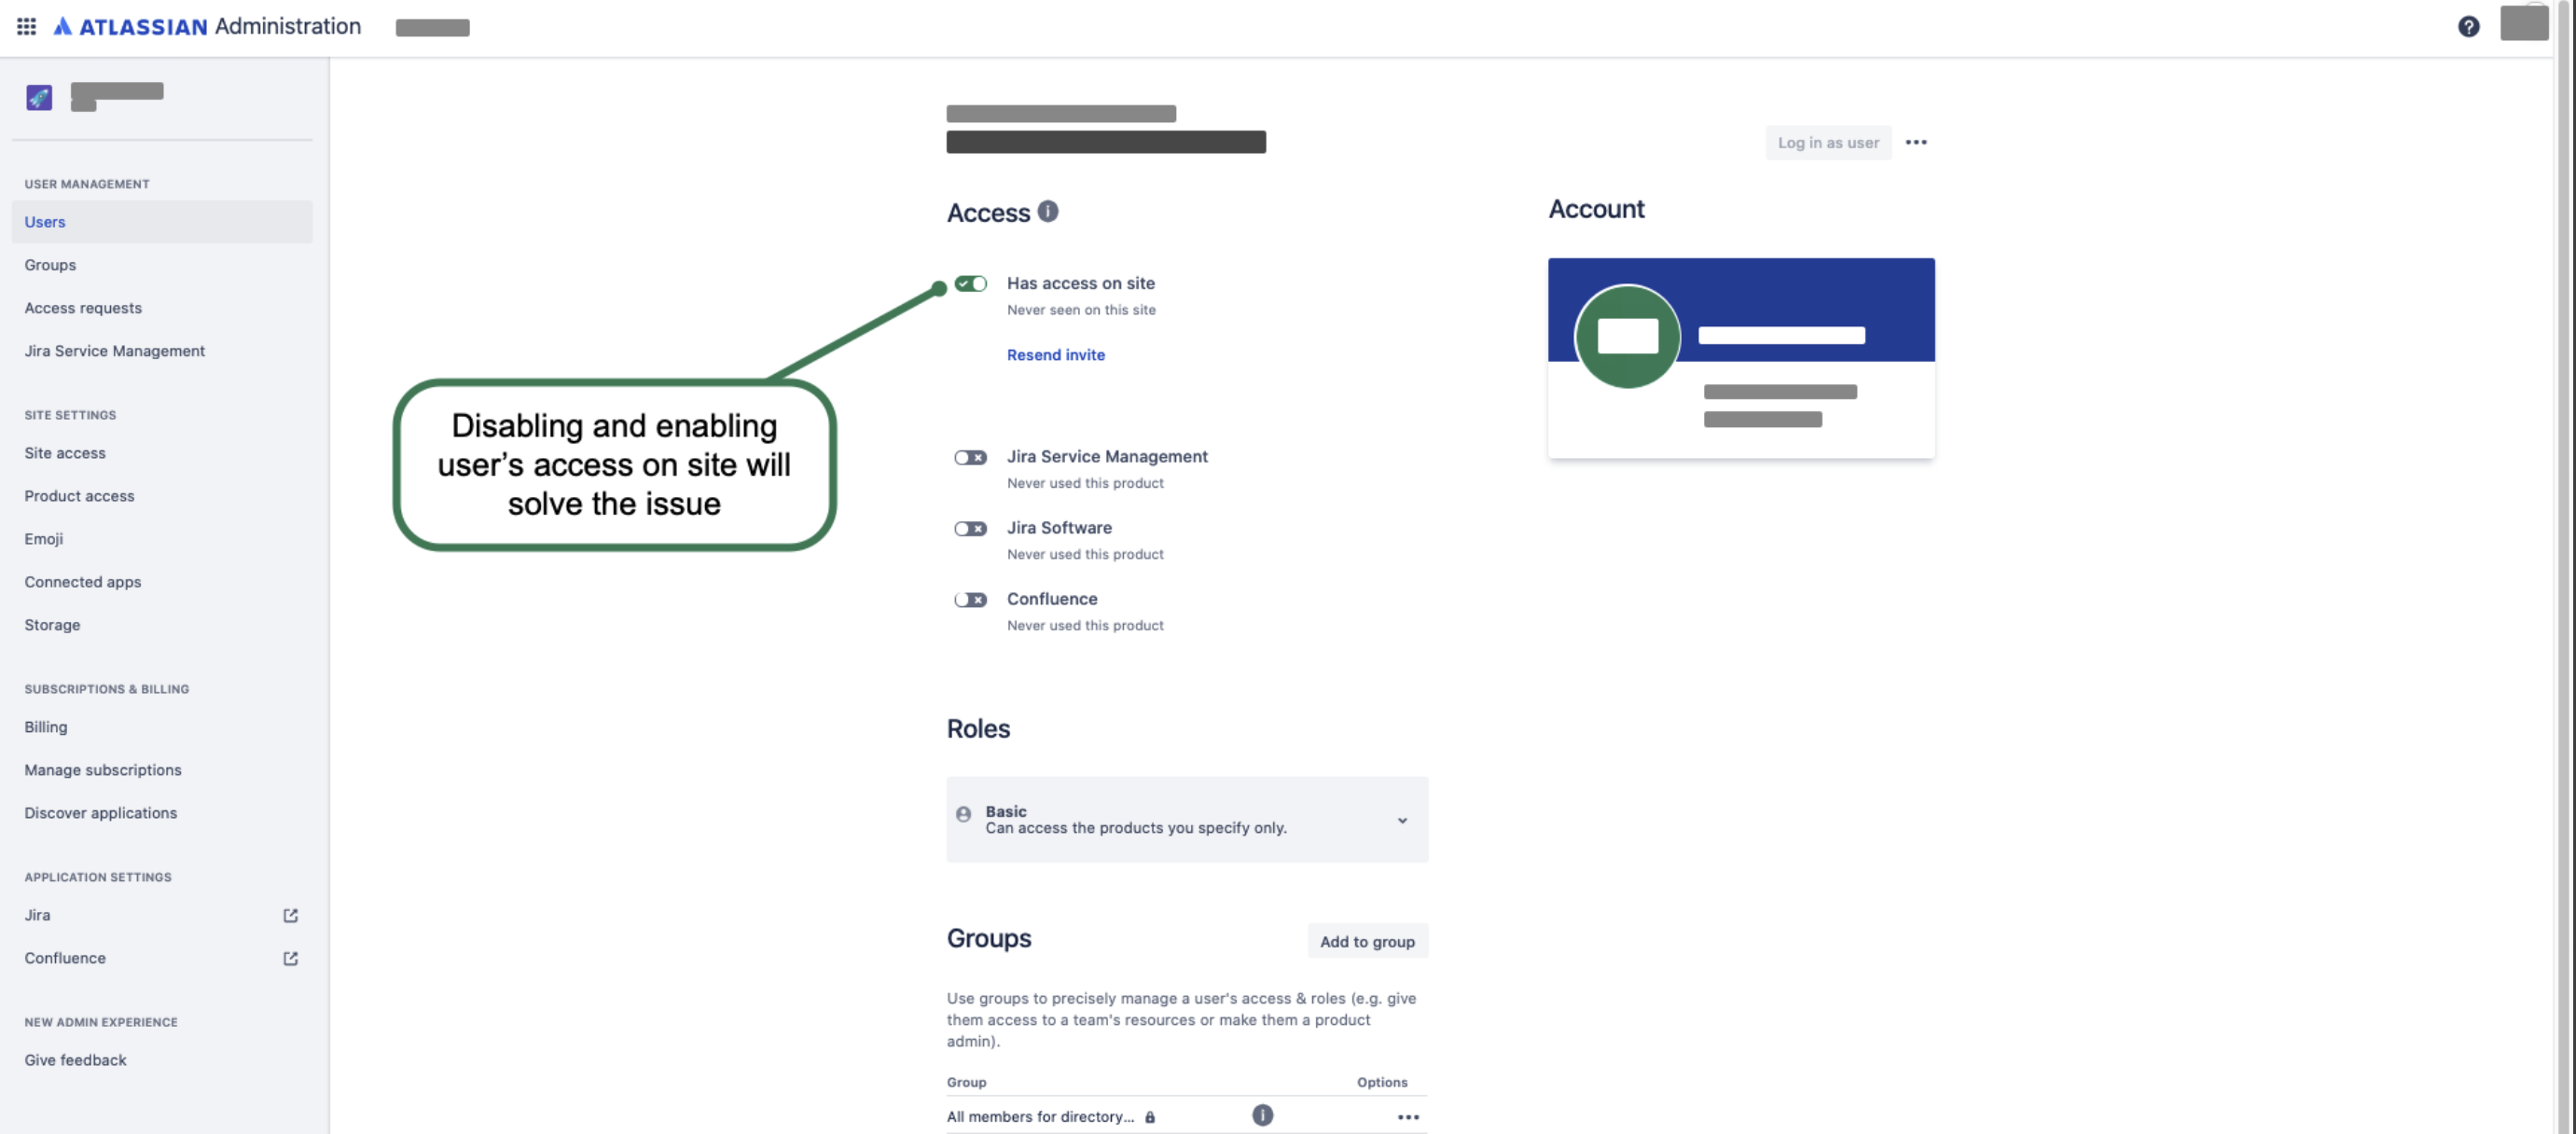Open Confluence external link icon in sidebar
Screen dimensions: 2576x1134
[290, 958]
